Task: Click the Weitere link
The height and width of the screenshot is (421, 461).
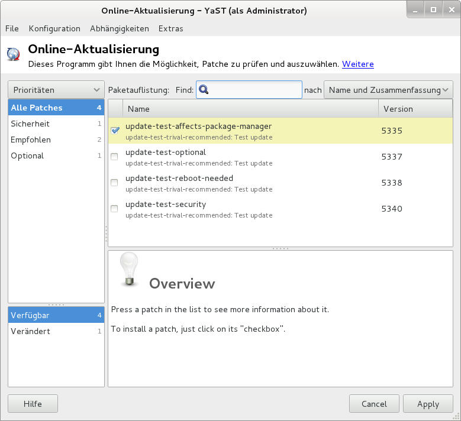Action: 358,64
